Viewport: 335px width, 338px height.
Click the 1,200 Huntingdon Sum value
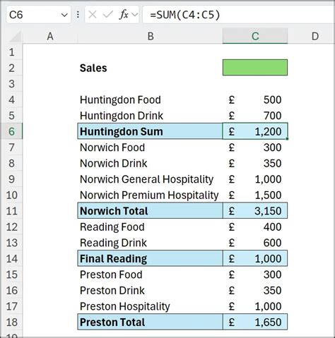pos(255,131)
